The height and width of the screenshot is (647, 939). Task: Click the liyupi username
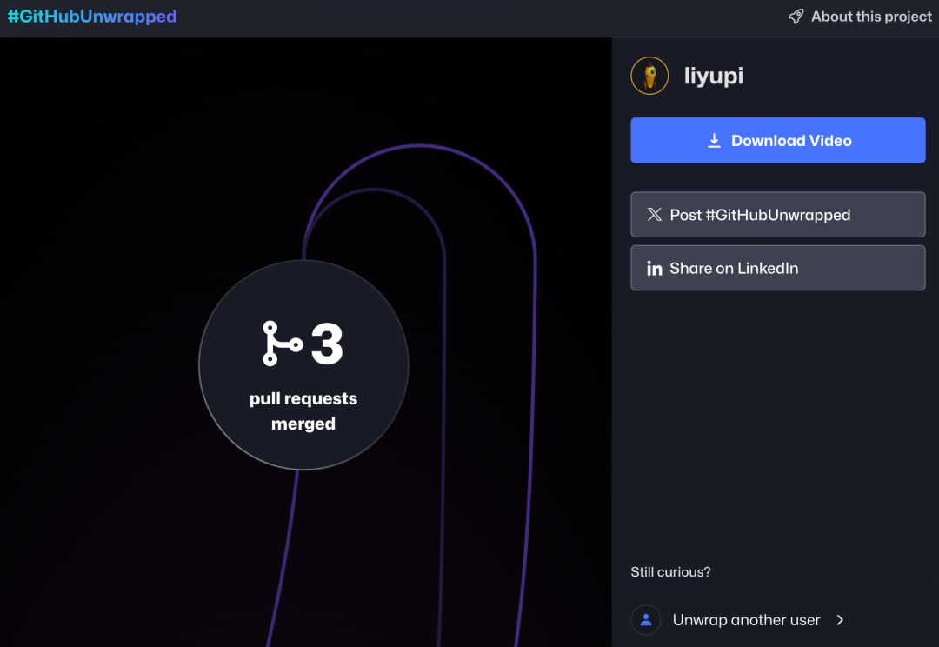[714, 76]
